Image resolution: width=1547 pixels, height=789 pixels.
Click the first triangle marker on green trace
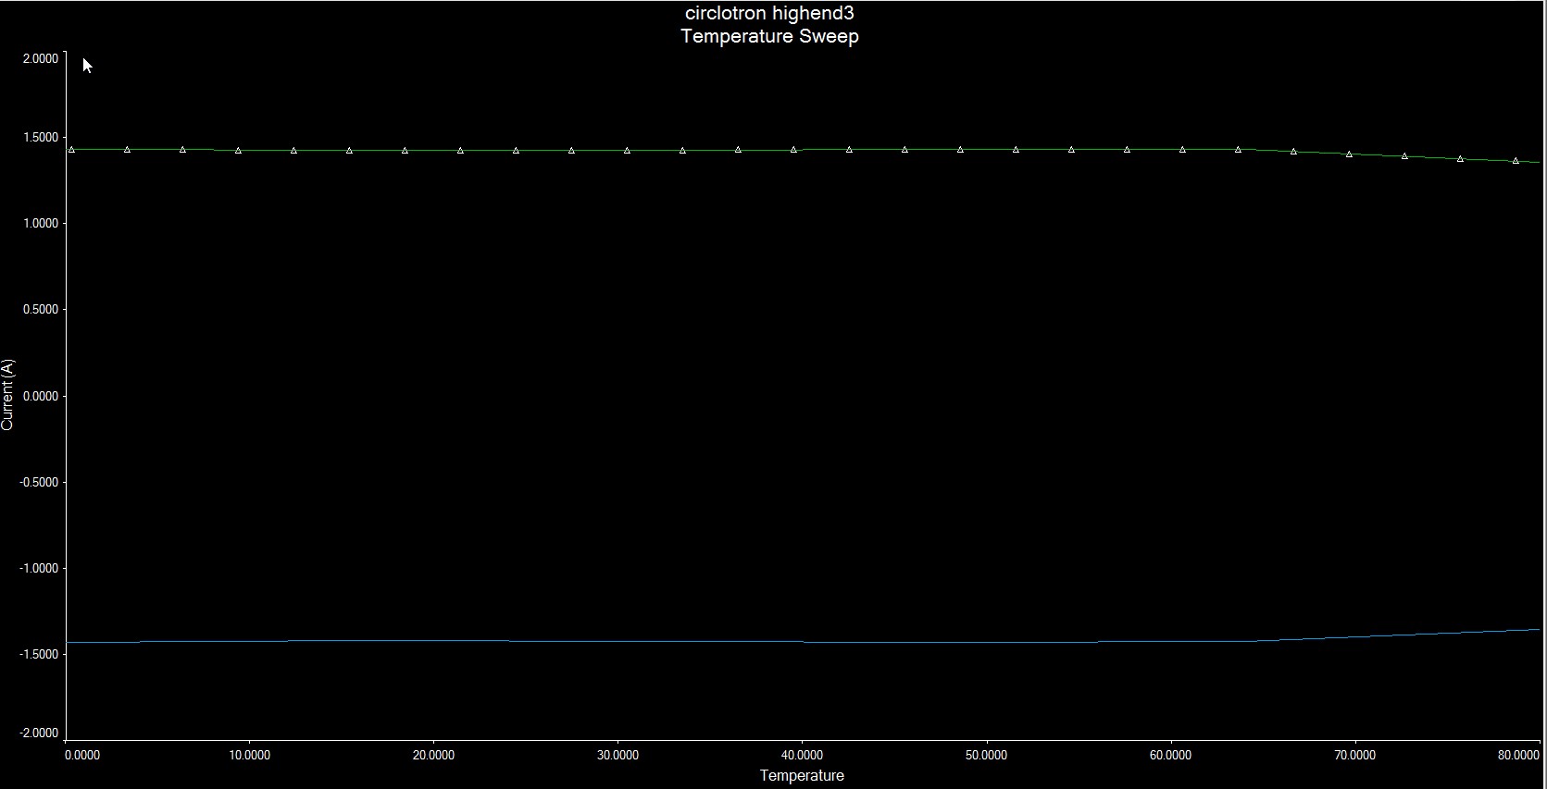(x=71, y=149)
